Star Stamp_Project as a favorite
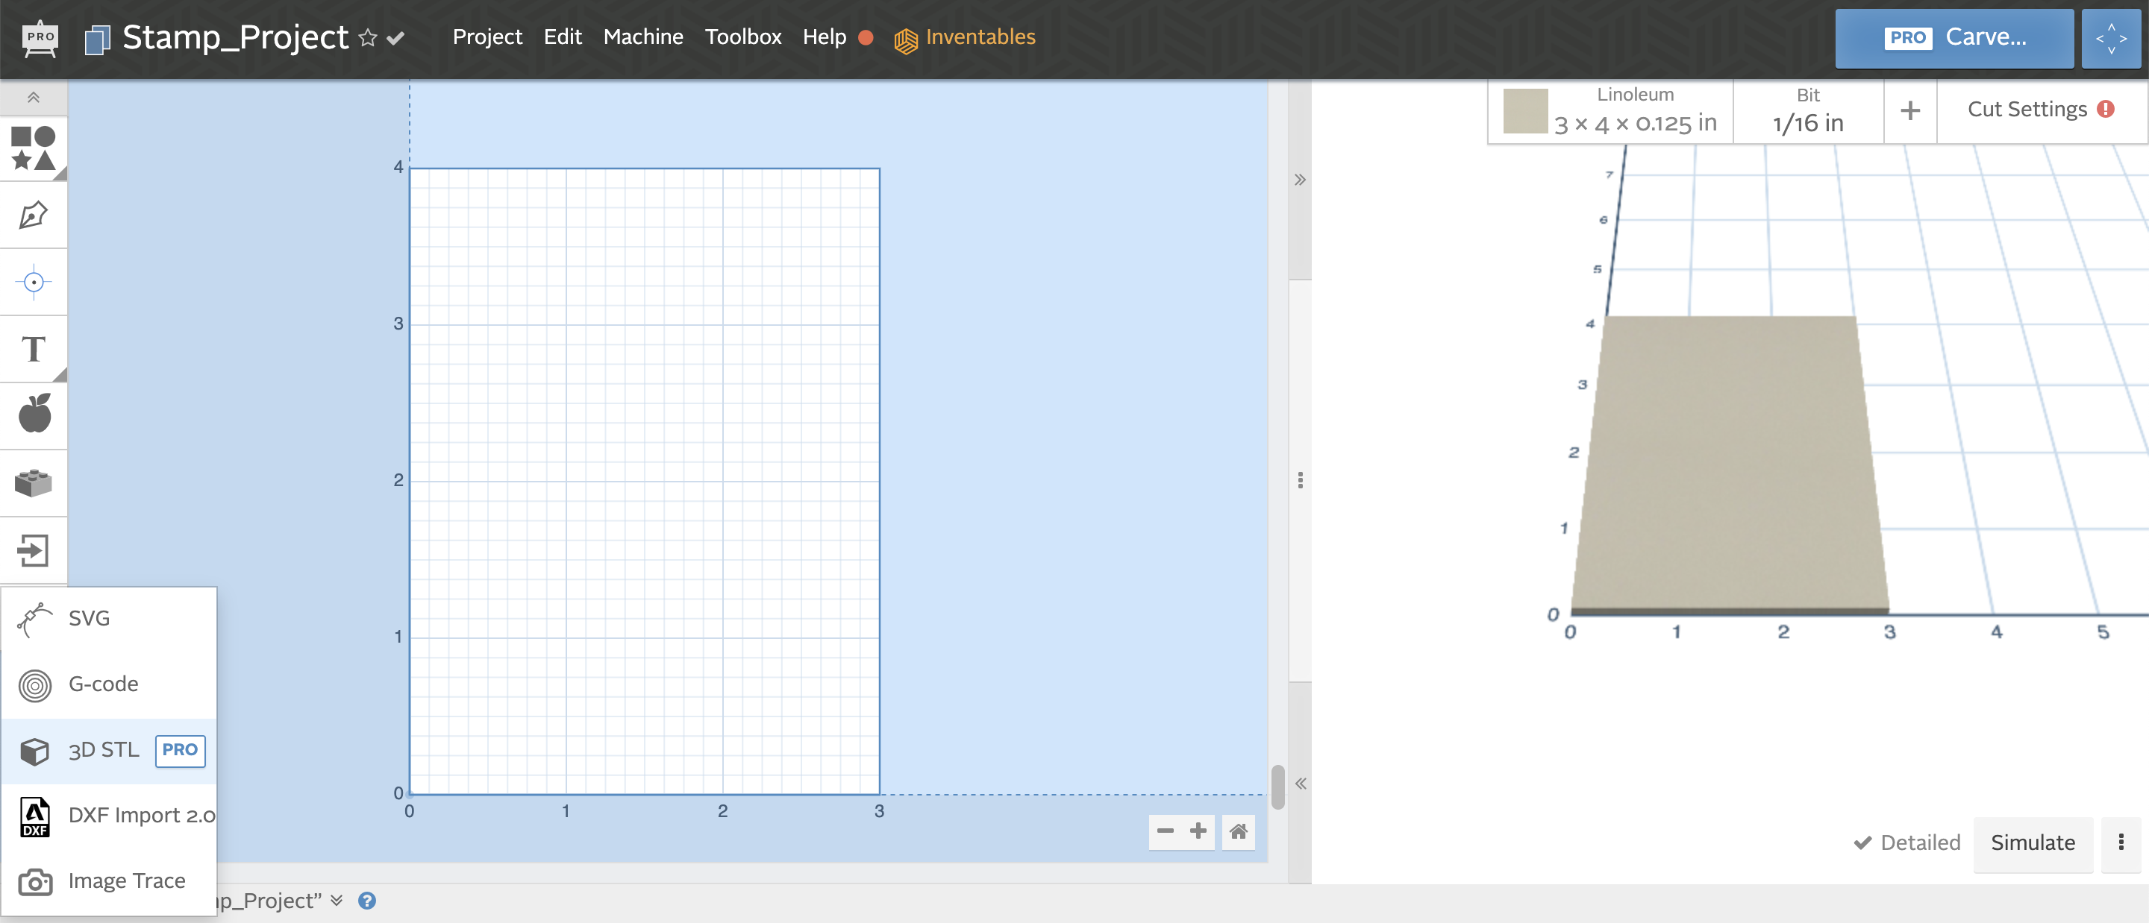This screenshot has height=923, width=2149. click(367, 37)
